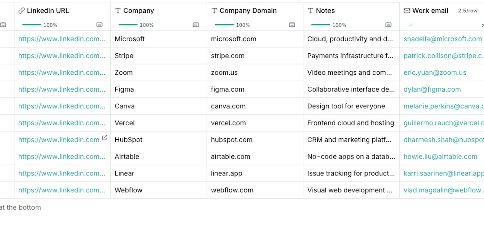This screenshot has width=484, height=240.
Task: Click the progress bar under LinkedIn URL
Action: (31, 25)
